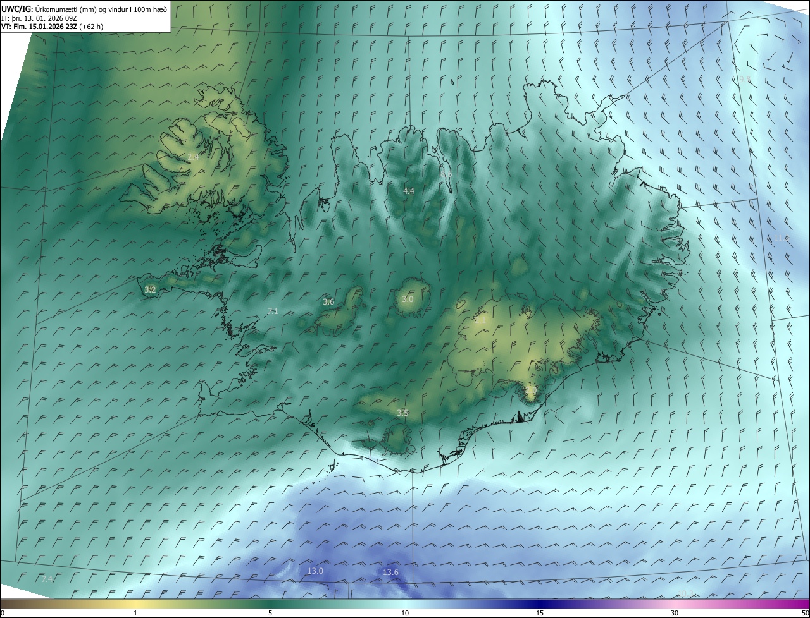Click the '15' label on the color scale

(540, 613)
